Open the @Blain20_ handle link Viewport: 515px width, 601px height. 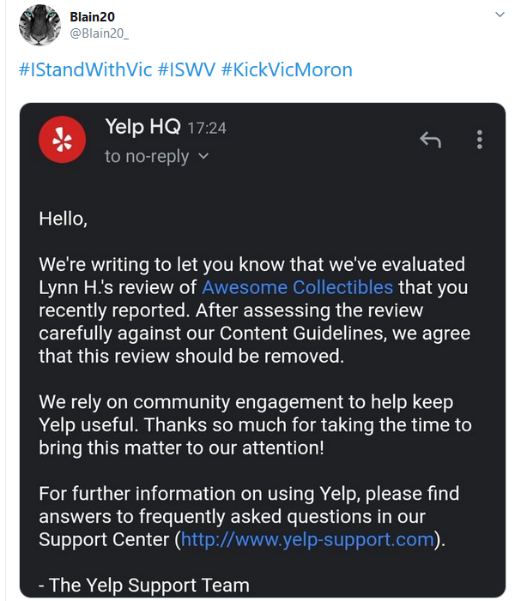pyautogui.click(x=99, y=33)
